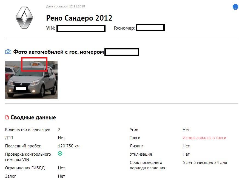239x185 pixels.
Task: Click the Дата проверки 12.11.2018 text
Action: (66, 6)
